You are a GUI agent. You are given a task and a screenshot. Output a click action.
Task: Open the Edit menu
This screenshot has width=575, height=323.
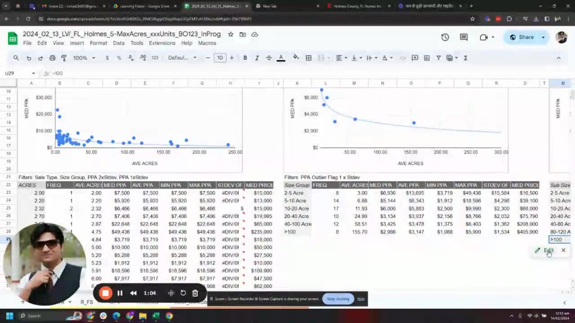(x=42, y=43)
